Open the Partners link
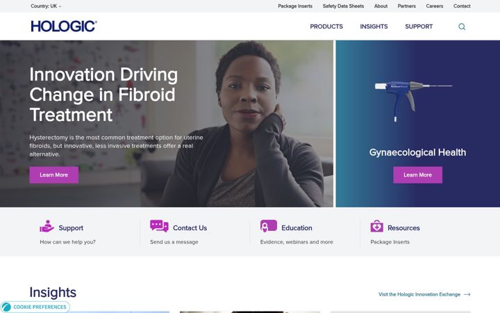The width and height of the screenshot is (500, 313). point(406,6)
